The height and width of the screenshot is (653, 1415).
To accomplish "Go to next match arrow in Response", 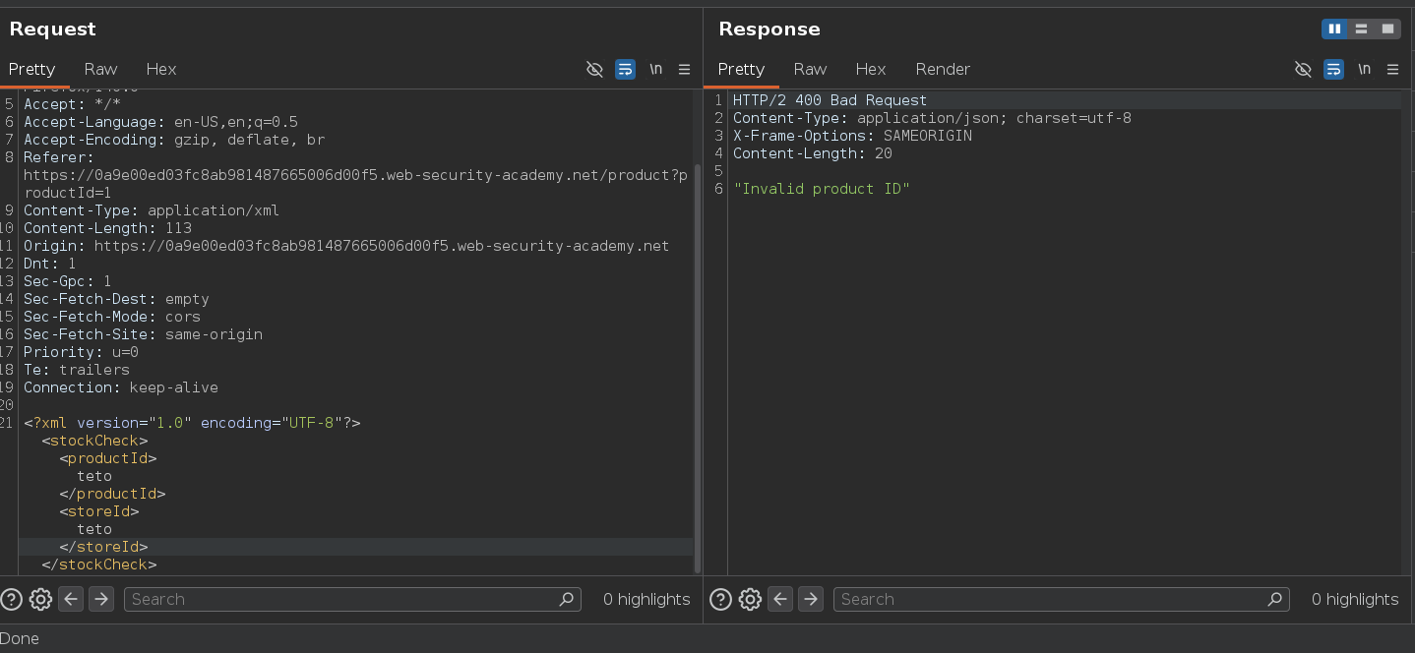I will coord(811,599).
